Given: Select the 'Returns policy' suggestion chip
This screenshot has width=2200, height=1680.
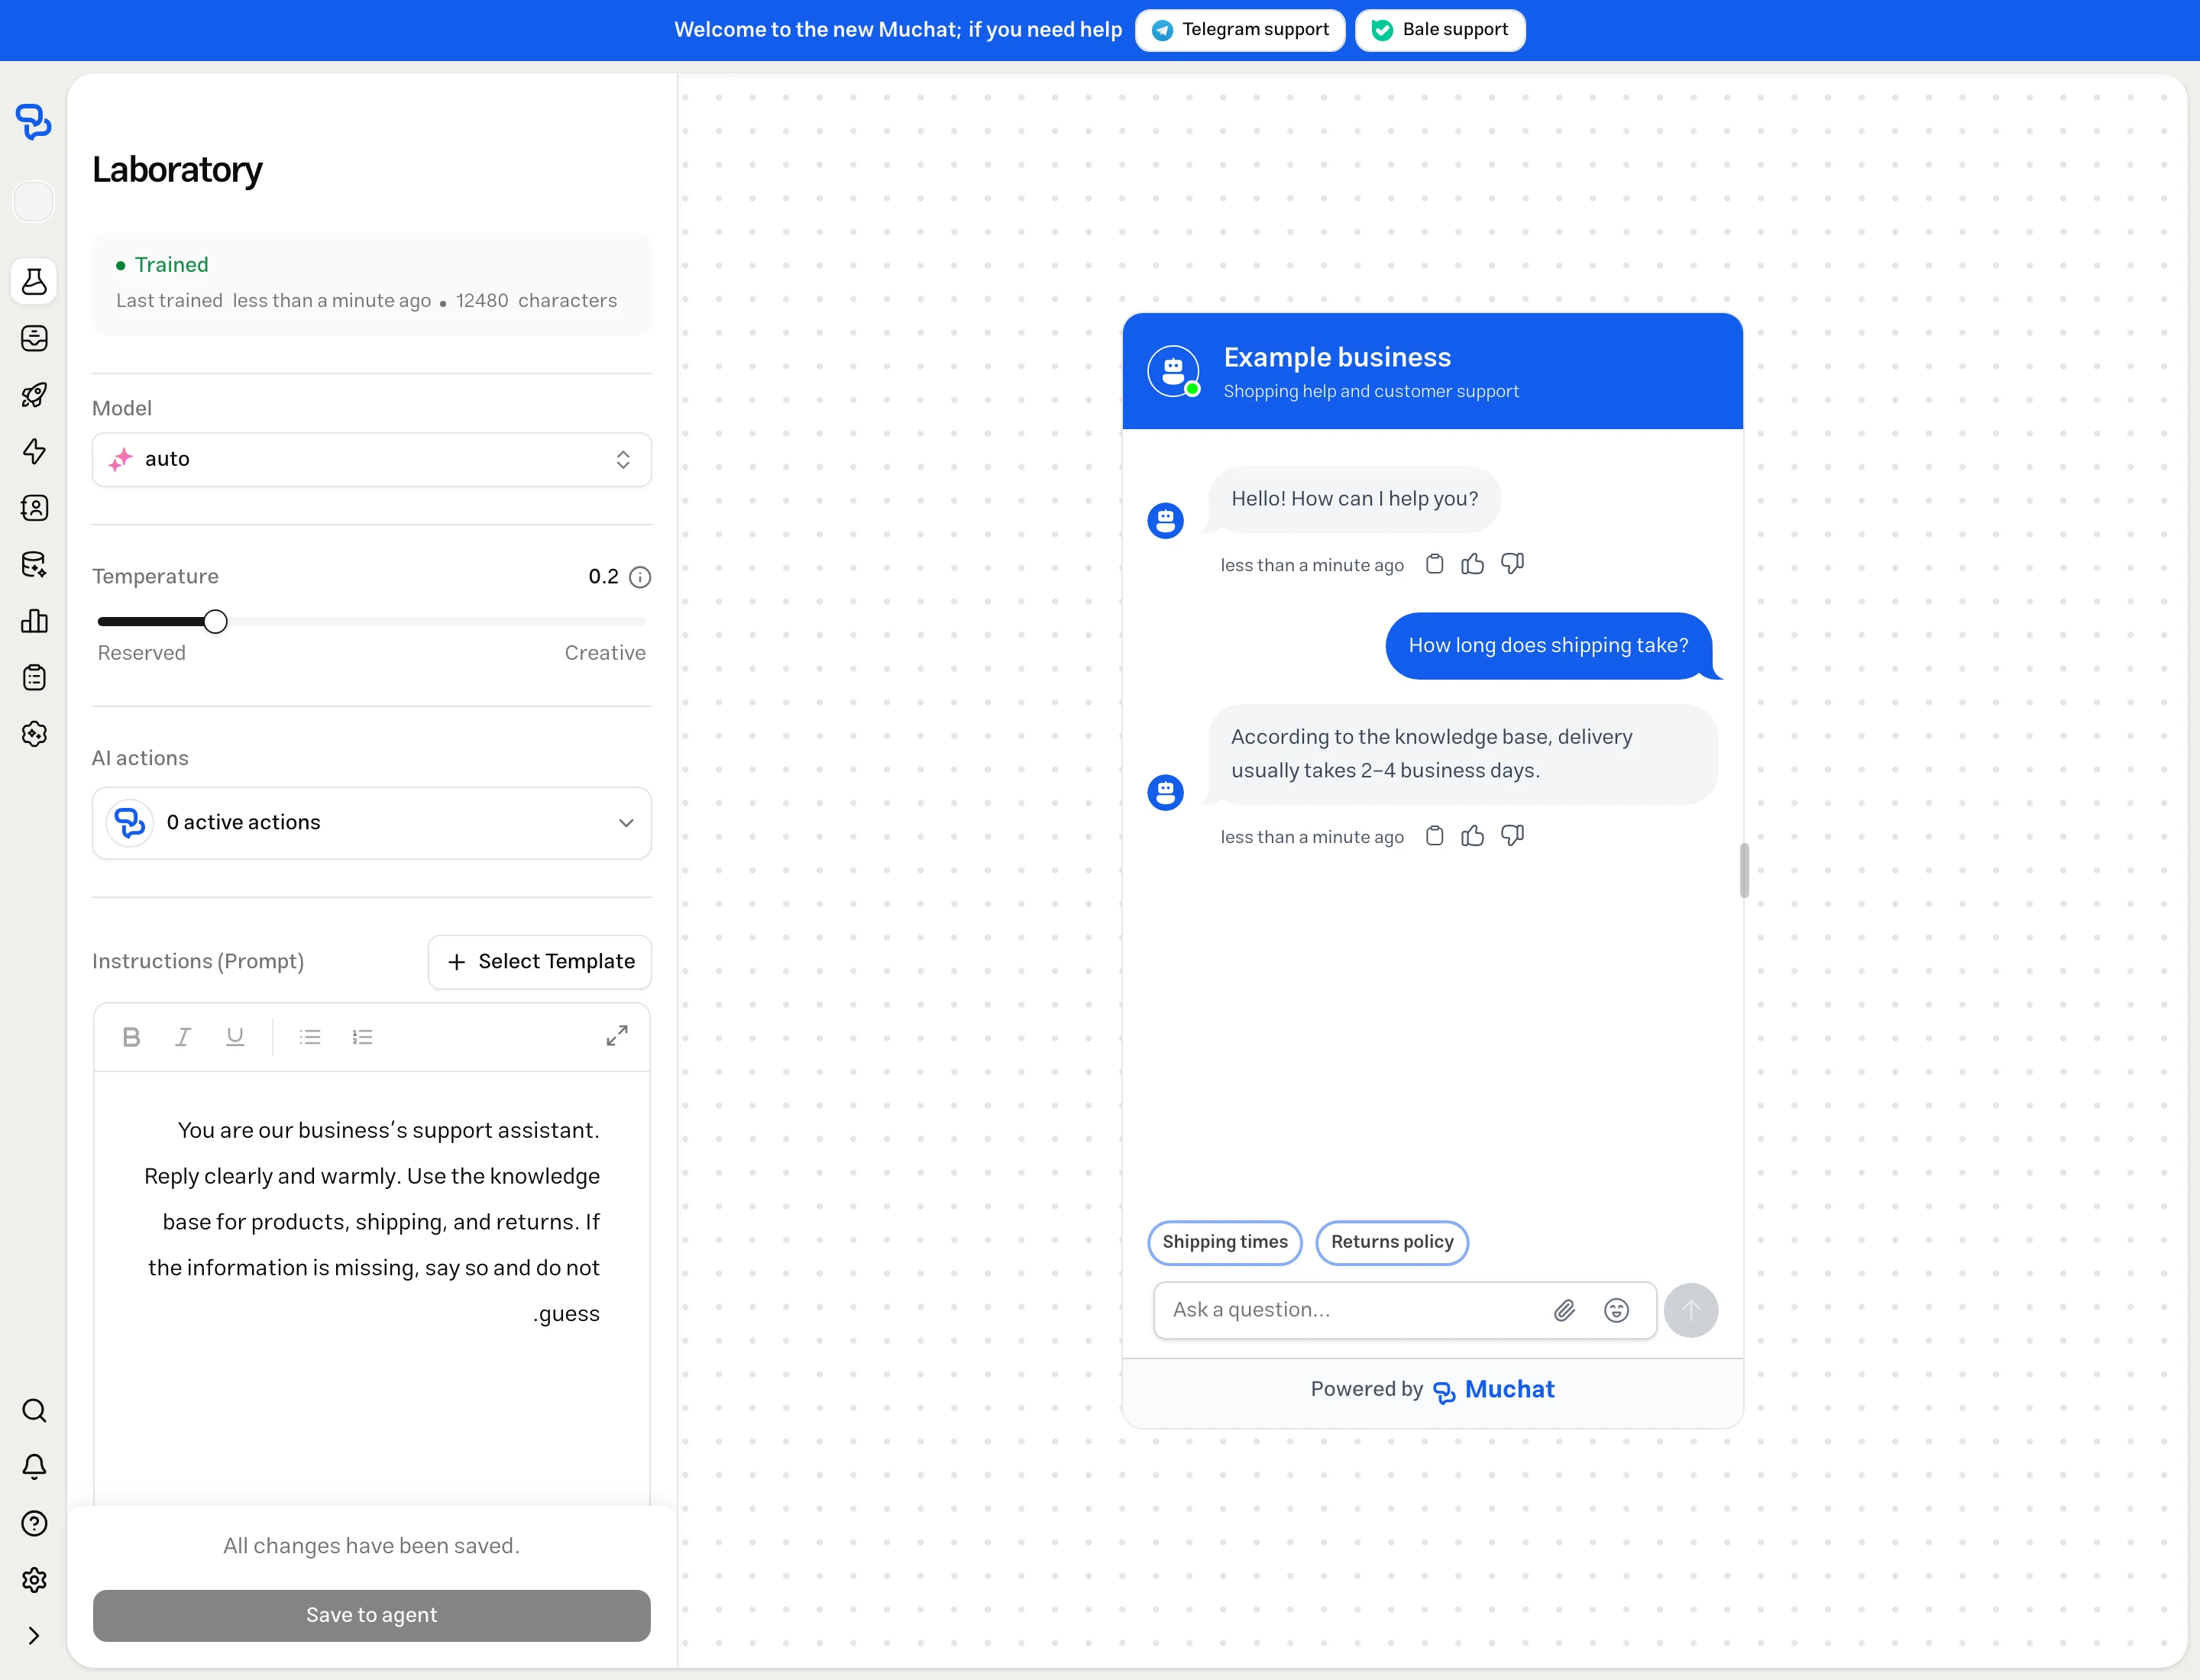Looking at the screenshot, I should pos(1392,1242).
